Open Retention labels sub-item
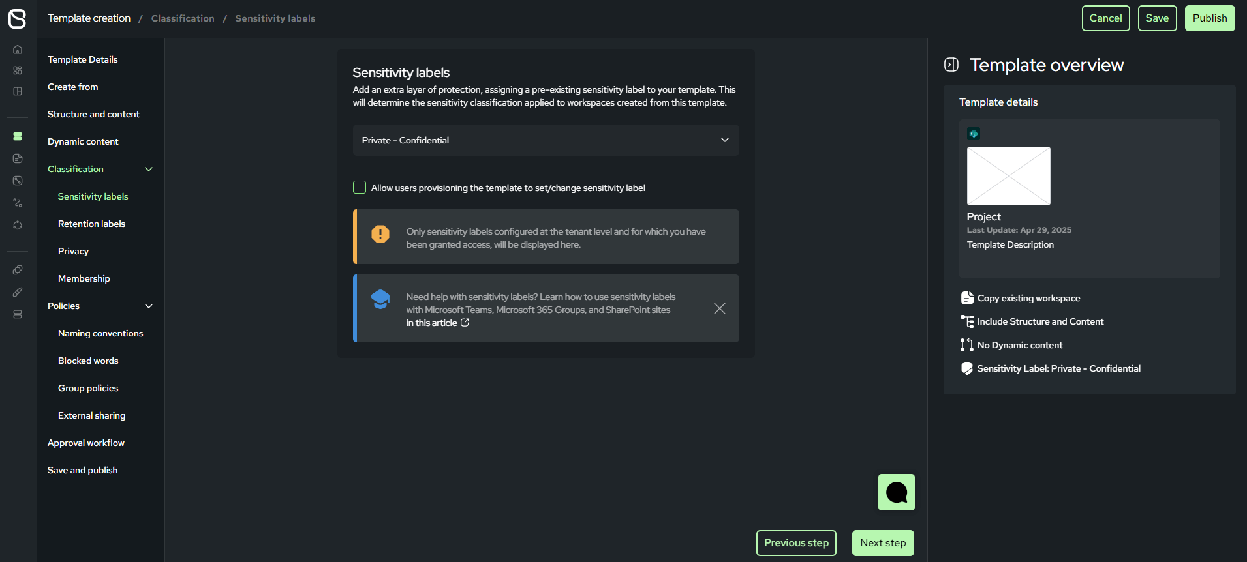Image resolution: width=1247 pixels, height=562 pixels. coord(91,224)
